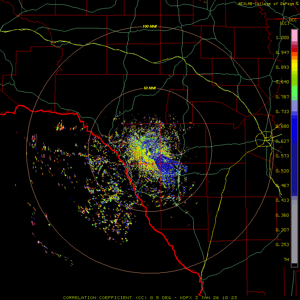This screenshot has height=300, width=300.
Task: Click the Correlation Coefficient KDFX caption text
Action: [150, 298]
